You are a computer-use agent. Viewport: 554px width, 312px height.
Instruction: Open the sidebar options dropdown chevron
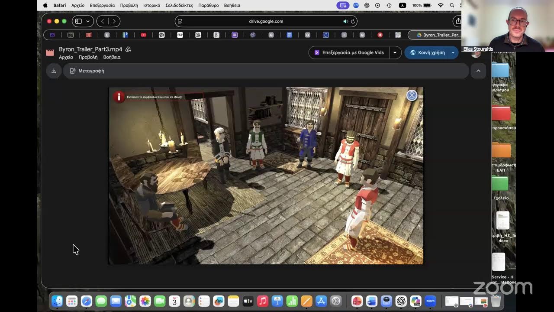point(88,21)
